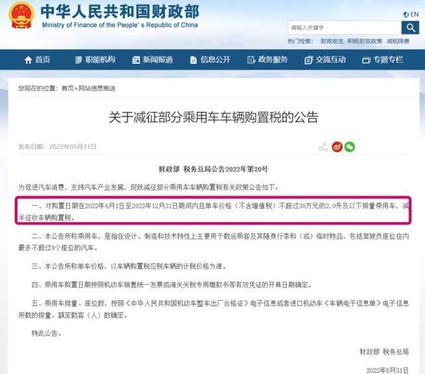The image size is (425, 374).
Task: Click the 减税降费 hot search link
Action: (x=398, y=41)
